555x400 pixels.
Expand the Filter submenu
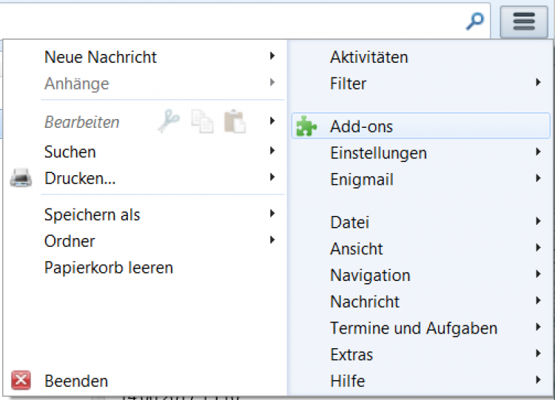tap(348, 84)
